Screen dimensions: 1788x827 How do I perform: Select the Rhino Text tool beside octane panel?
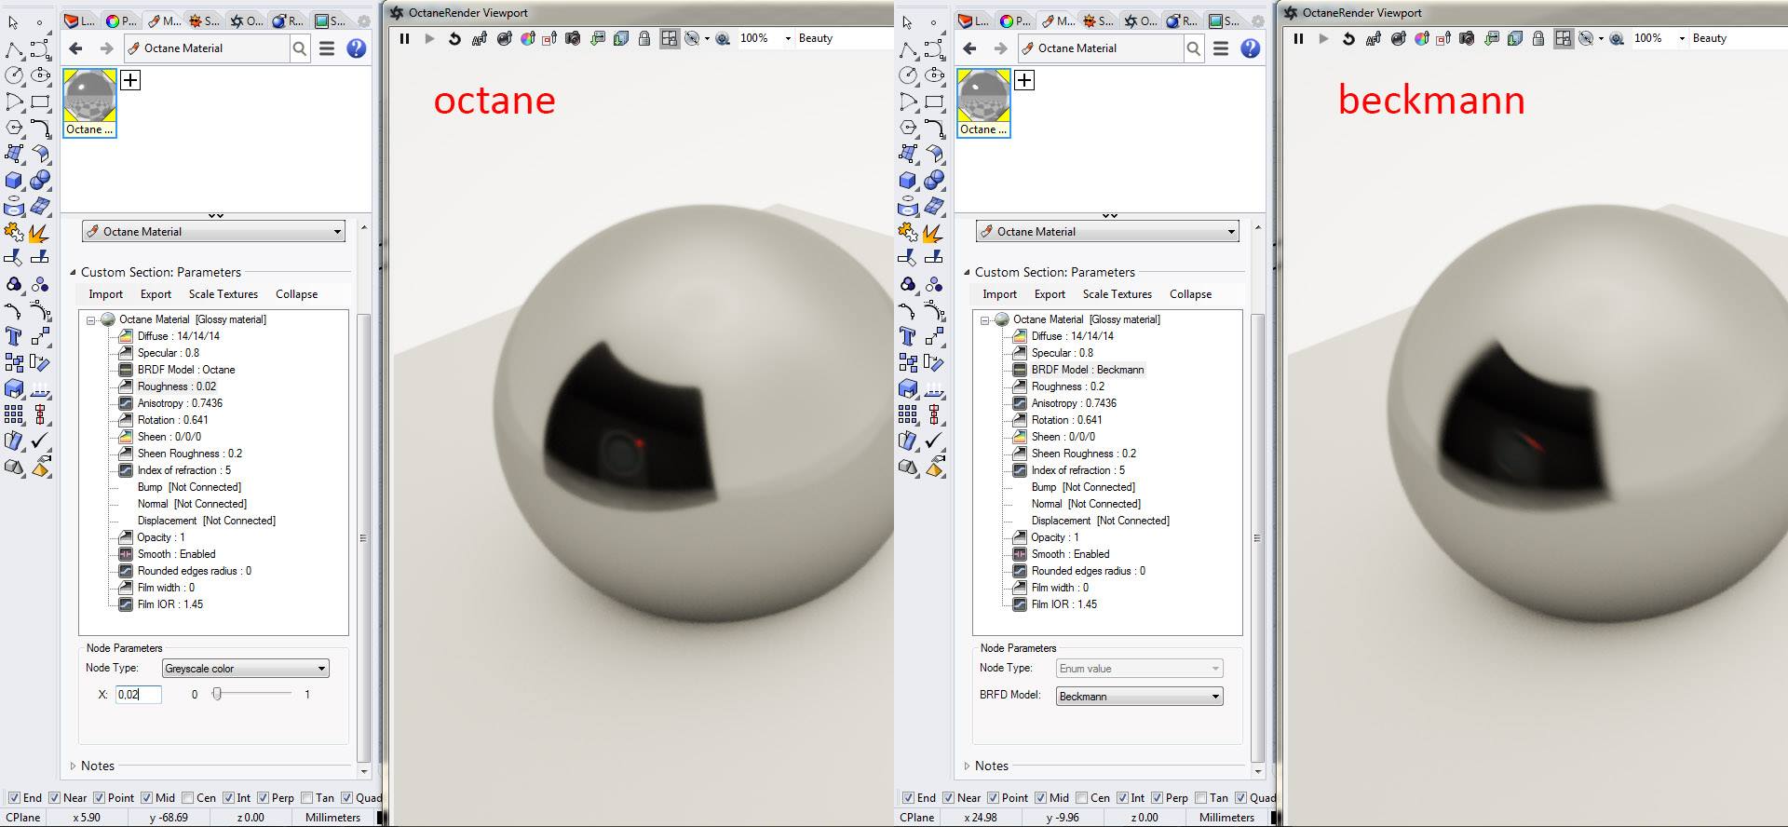(x=13, y=336)
